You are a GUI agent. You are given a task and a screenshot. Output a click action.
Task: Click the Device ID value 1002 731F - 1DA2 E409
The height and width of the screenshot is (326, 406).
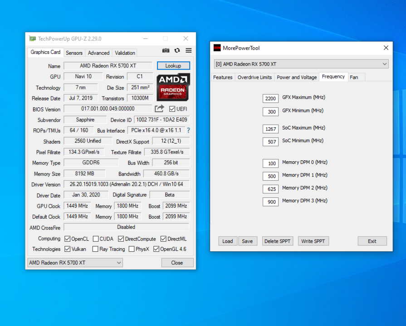coord(161,120)
